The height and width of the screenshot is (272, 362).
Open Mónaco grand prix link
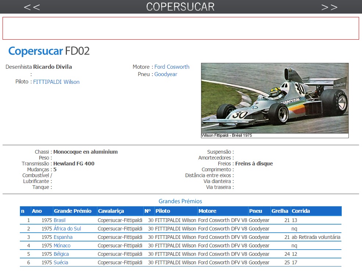coord(62,246)
